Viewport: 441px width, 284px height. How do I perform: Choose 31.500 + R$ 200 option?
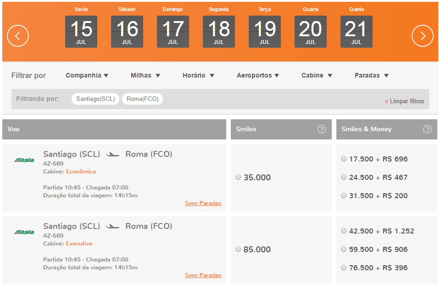coord(344,195)
